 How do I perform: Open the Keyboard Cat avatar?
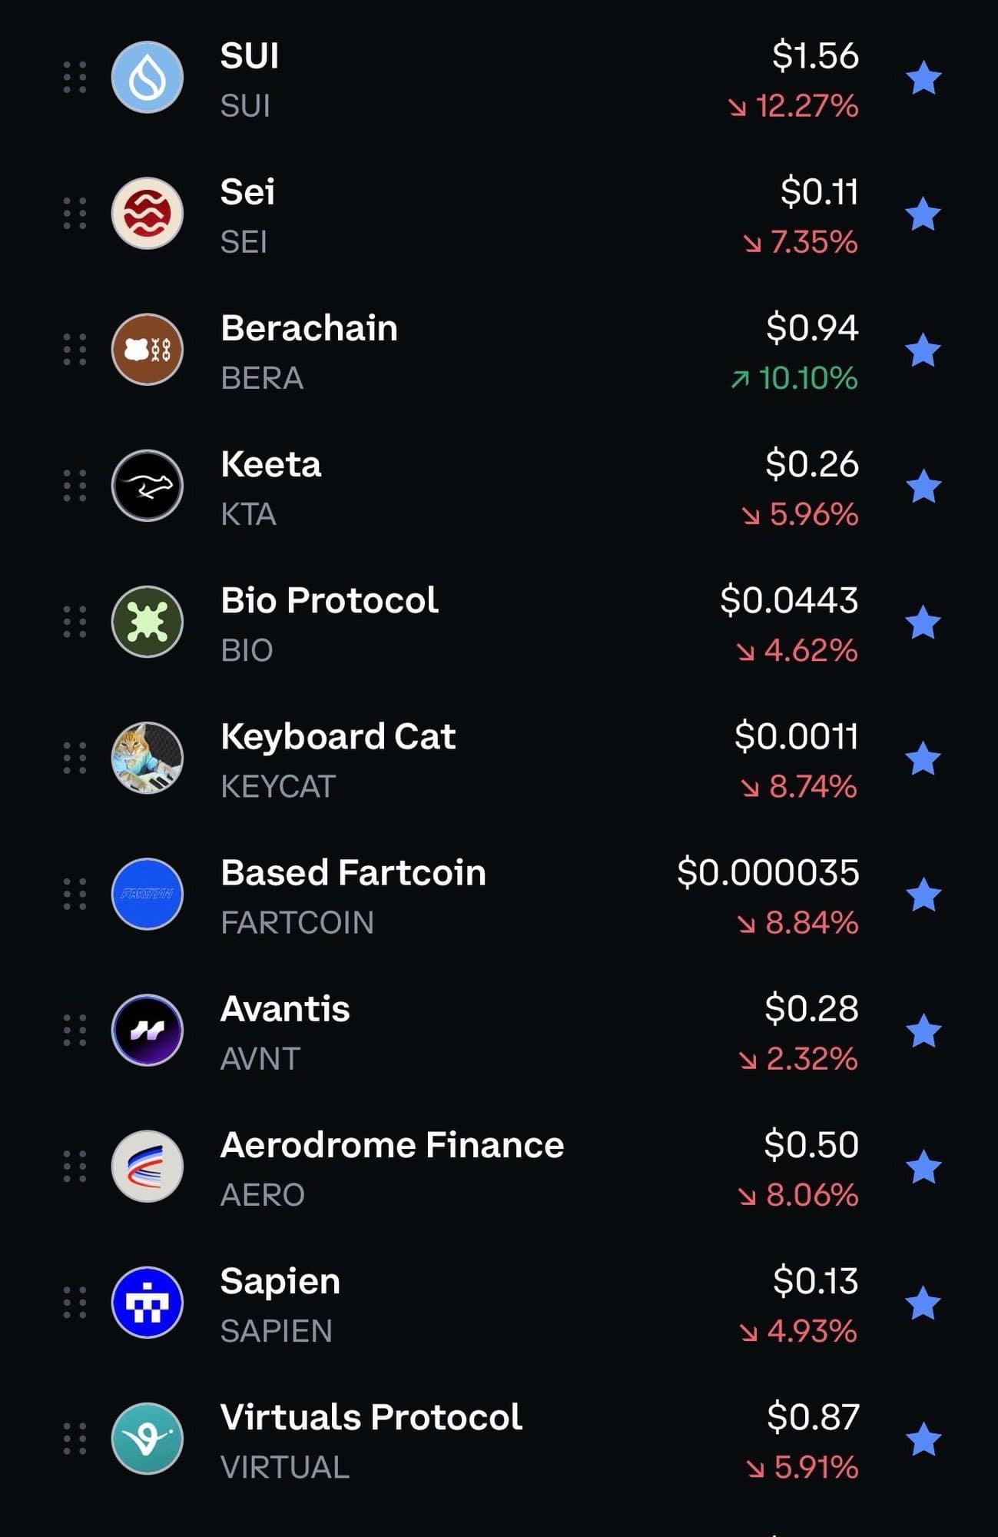point(148,758)
